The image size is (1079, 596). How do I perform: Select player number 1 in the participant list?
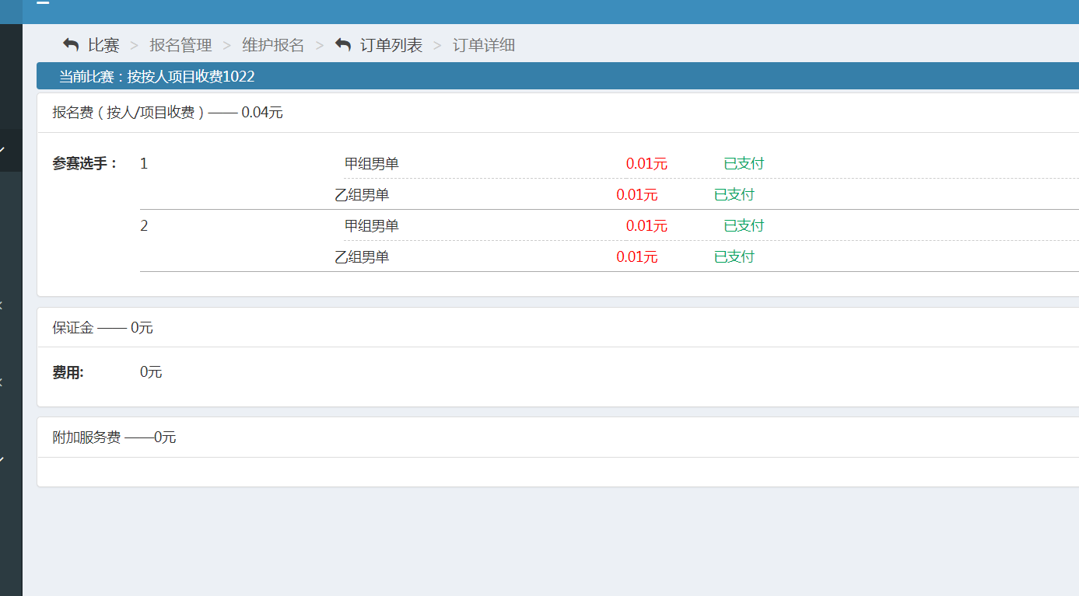pos(144,163)
